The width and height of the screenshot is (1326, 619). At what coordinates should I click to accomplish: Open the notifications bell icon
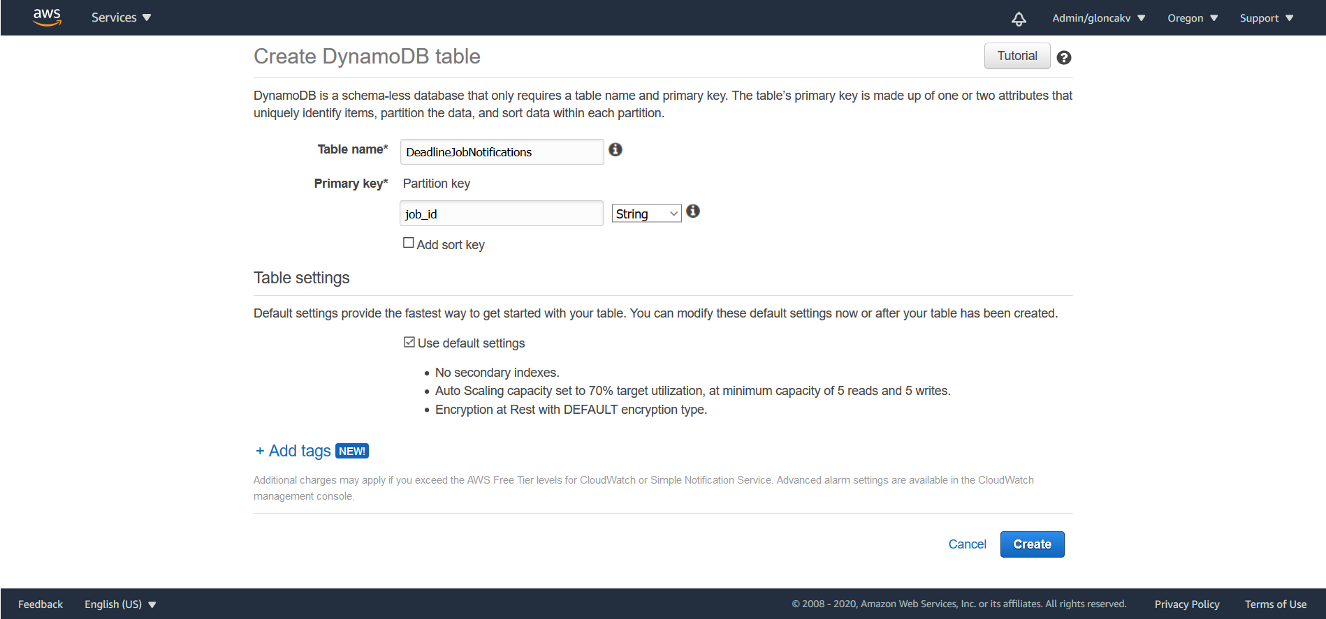pos(1019,19)
